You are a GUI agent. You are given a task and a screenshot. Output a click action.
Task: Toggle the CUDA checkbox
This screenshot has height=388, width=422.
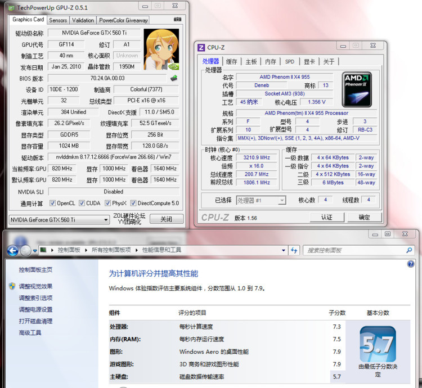[x=82, y=203]
